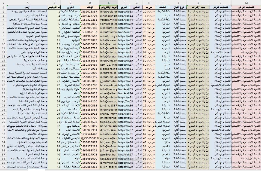Viewport: 261px width, 171px height.
Task: Click header cell 'التصنيف الفرعي'
Action: [x=246, y=7]
